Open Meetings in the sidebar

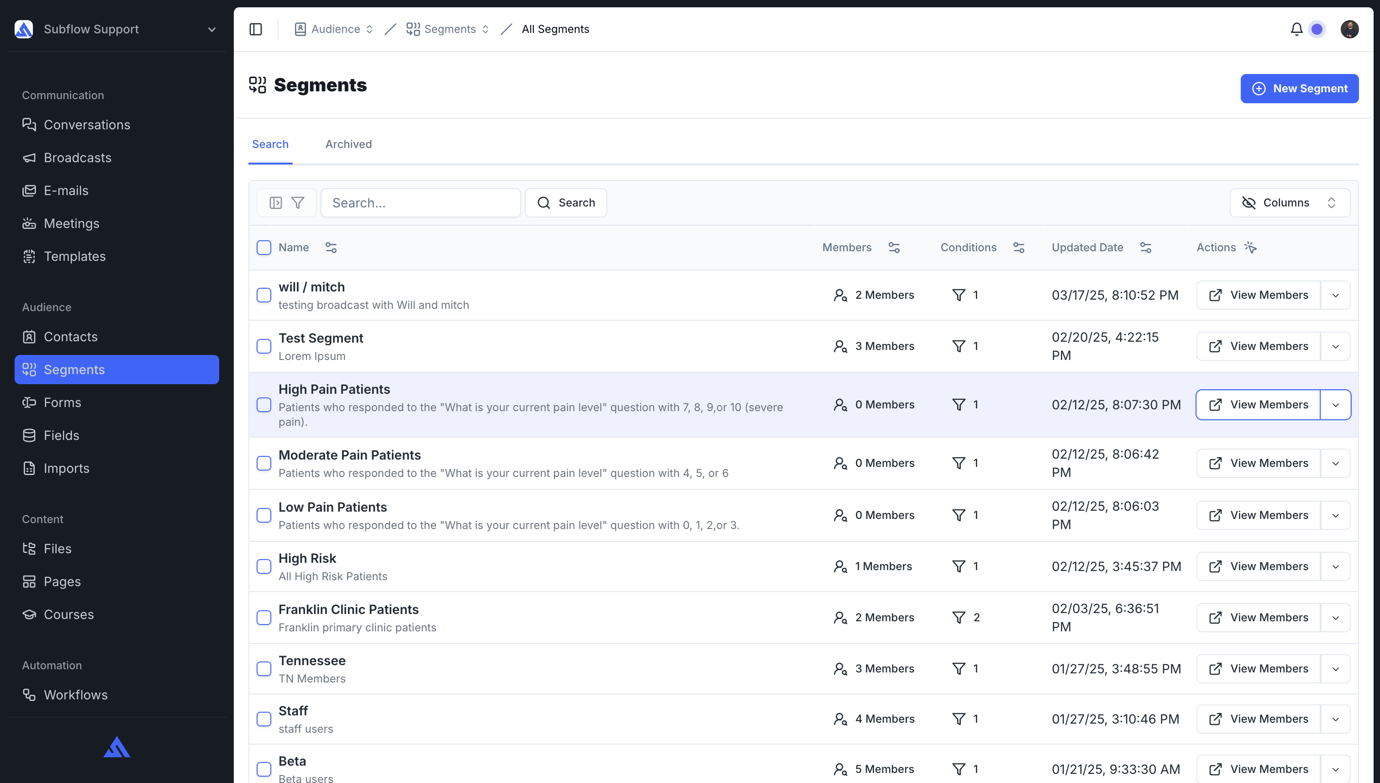(116, 223)
